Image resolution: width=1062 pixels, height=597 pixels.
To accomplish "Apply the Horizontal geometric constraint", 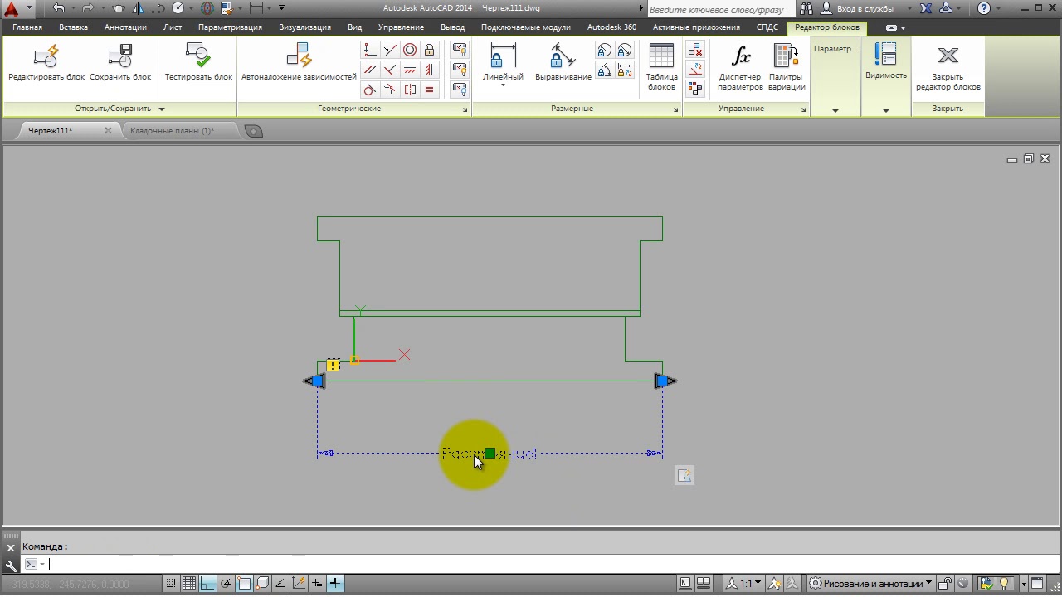I will [410, 70].
